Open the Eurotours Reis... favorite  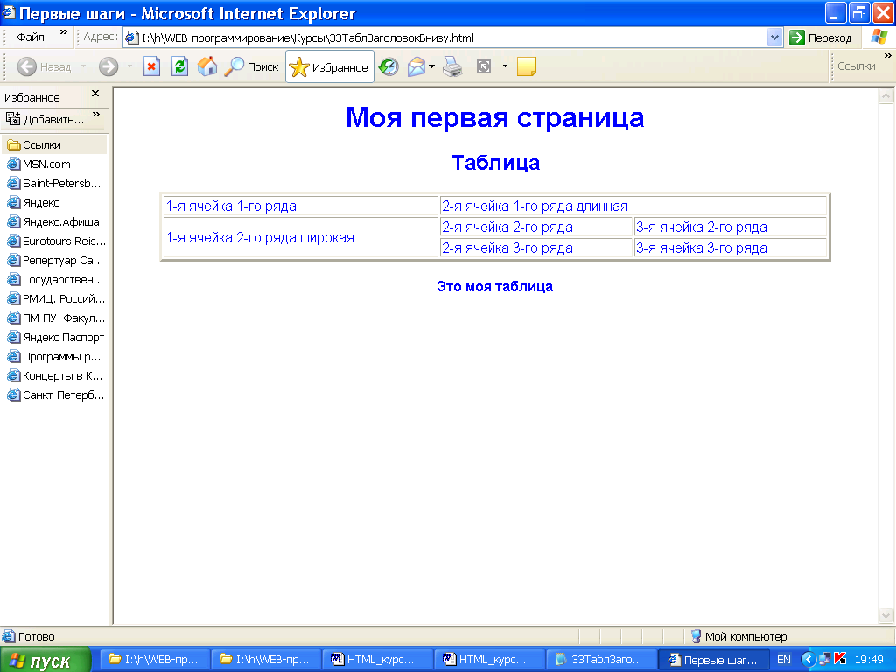point(56,241)
